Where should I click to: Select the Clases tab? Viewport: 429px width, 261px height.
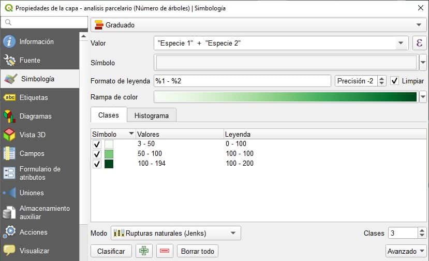coord(108,115)
